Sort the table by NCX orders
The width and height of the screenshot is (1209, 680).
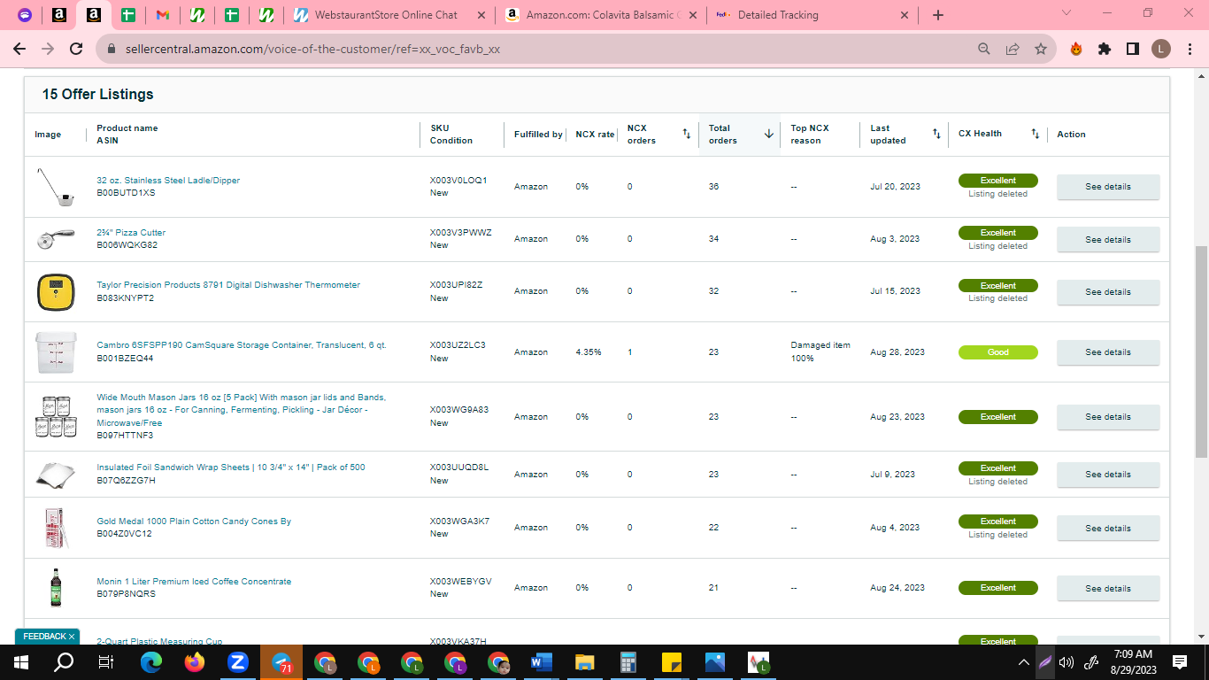687,135
